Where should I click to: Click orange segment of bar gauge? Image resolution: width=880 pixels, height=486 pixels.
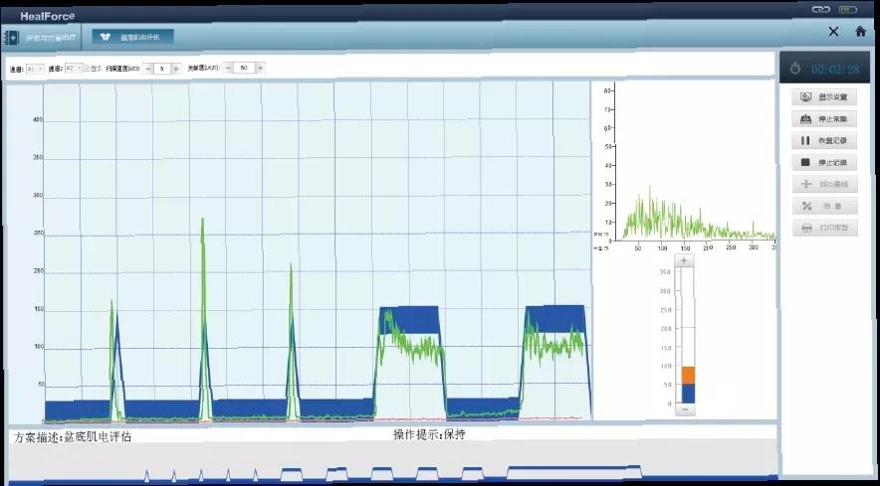click(688, 375)
